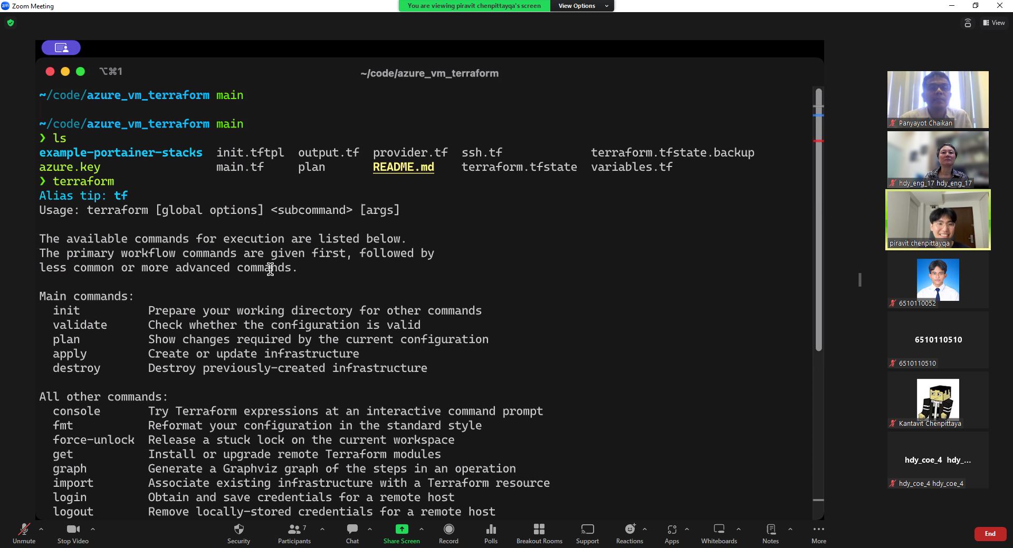
Task: Click the green encryption shield indicator
Action: 11,23
